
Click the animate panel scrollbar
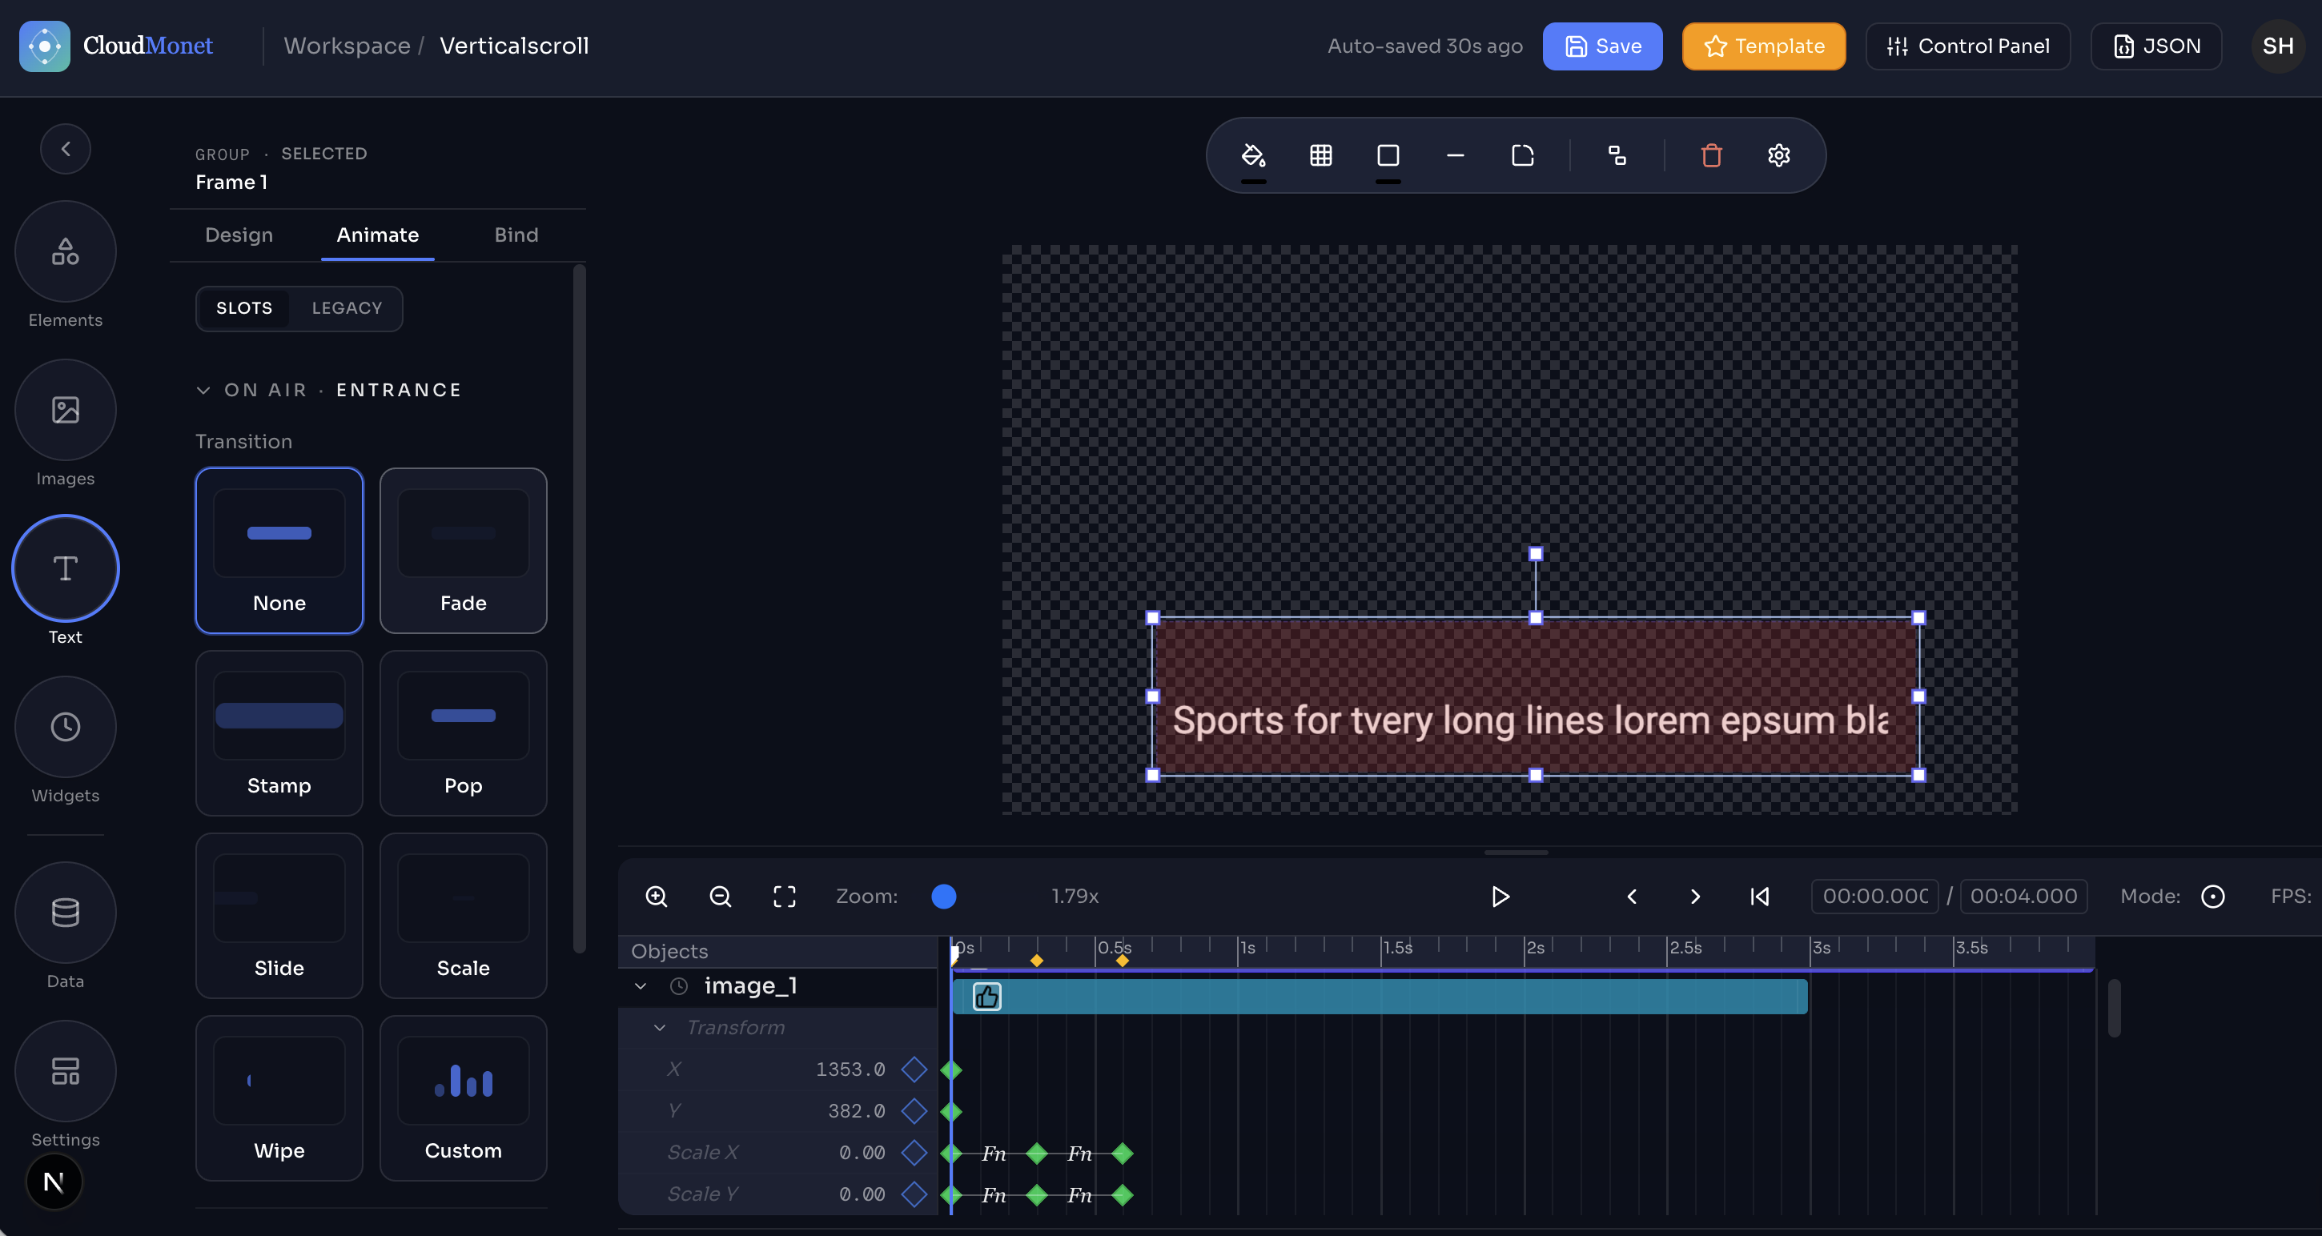click(580, 608)
